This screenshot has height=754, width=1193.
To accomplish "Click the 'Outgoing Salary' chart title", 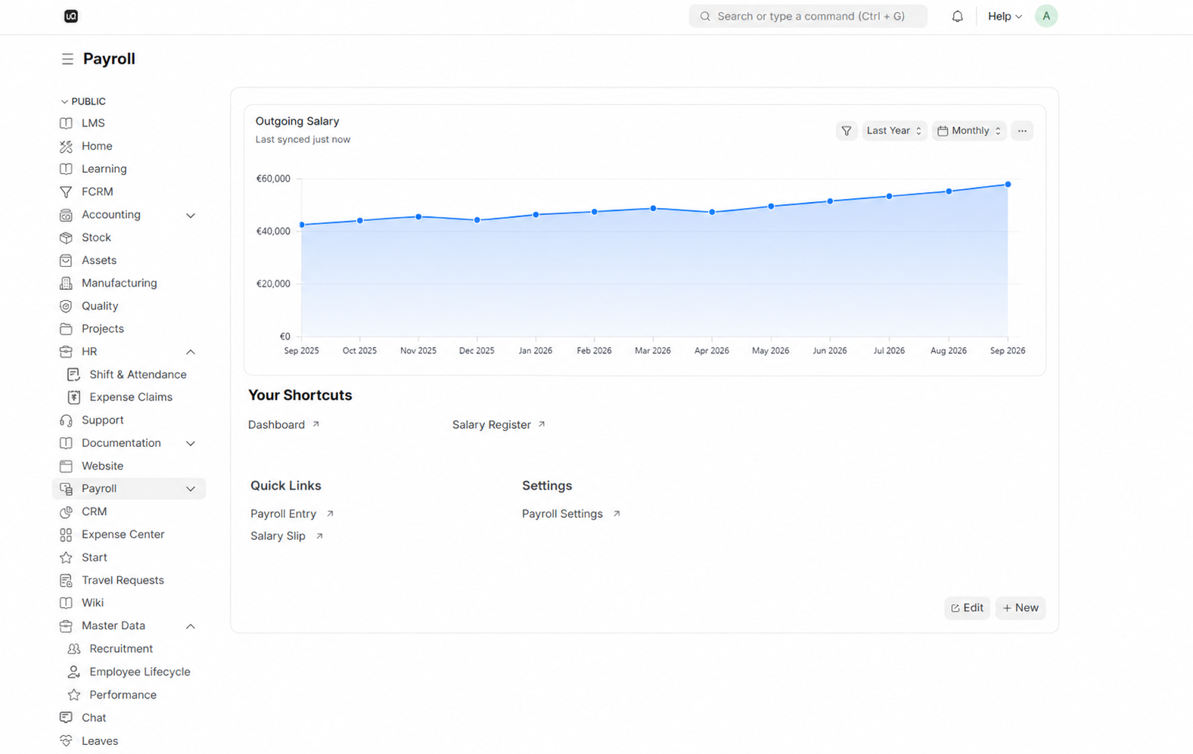I will (297, 121).
